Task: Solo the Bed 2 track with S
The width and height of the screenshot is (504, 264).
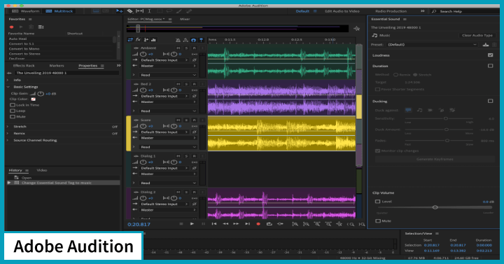Action: [186, 84]
